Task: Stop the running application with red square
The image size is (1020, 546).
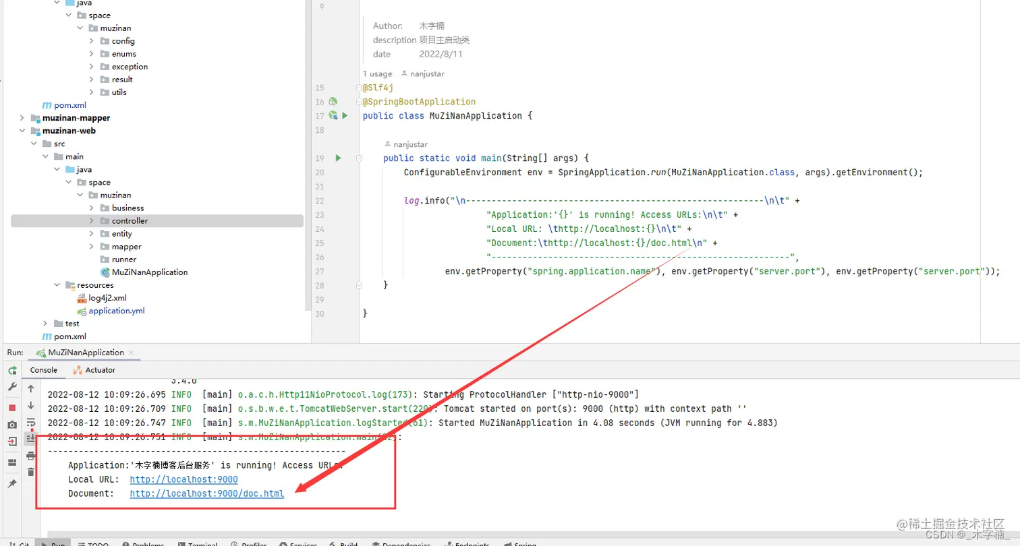Action: (x=12, y=408)
